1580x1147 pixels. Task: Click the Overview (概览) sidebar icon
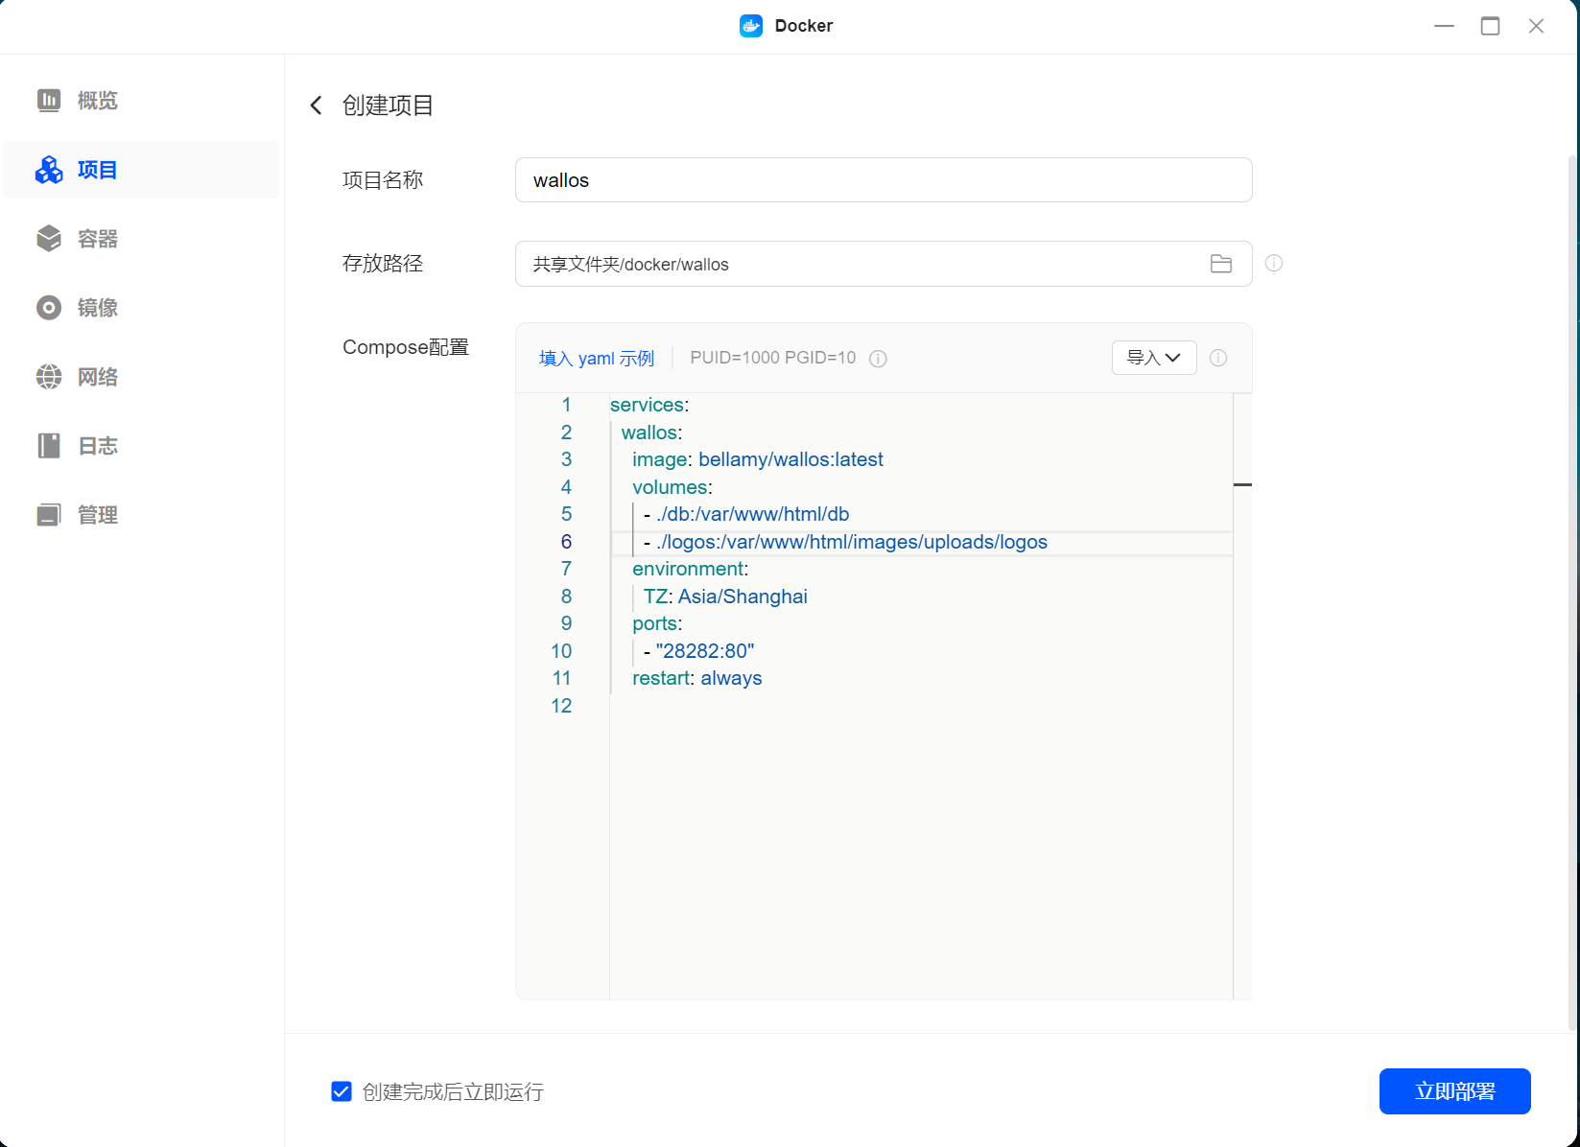pos(49,101)
